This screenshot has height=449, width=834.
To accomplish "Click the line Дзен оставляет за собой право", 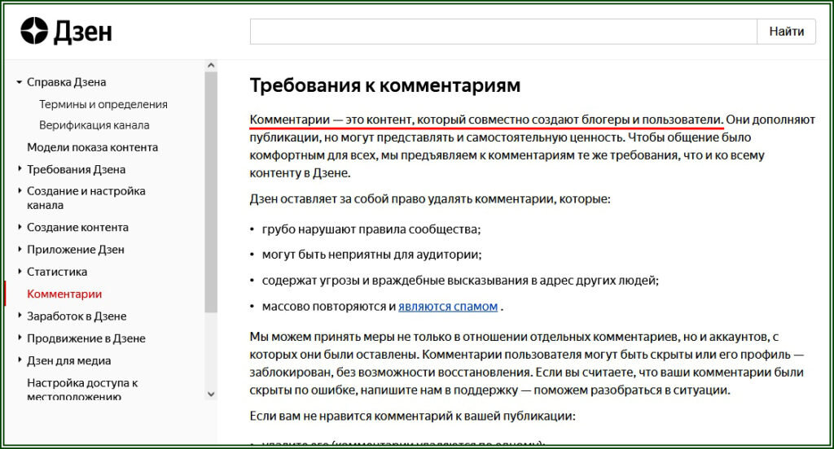I will [x=430, y=199].
